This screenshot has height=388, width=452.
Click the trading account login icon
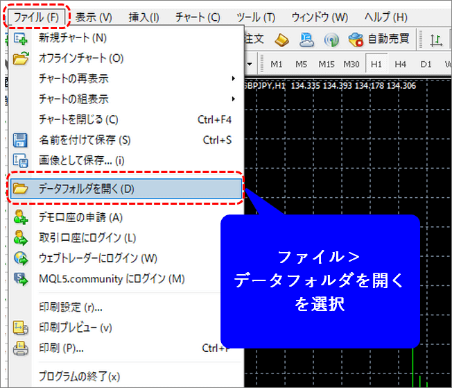pyautogui.click(x=21, y=237)
